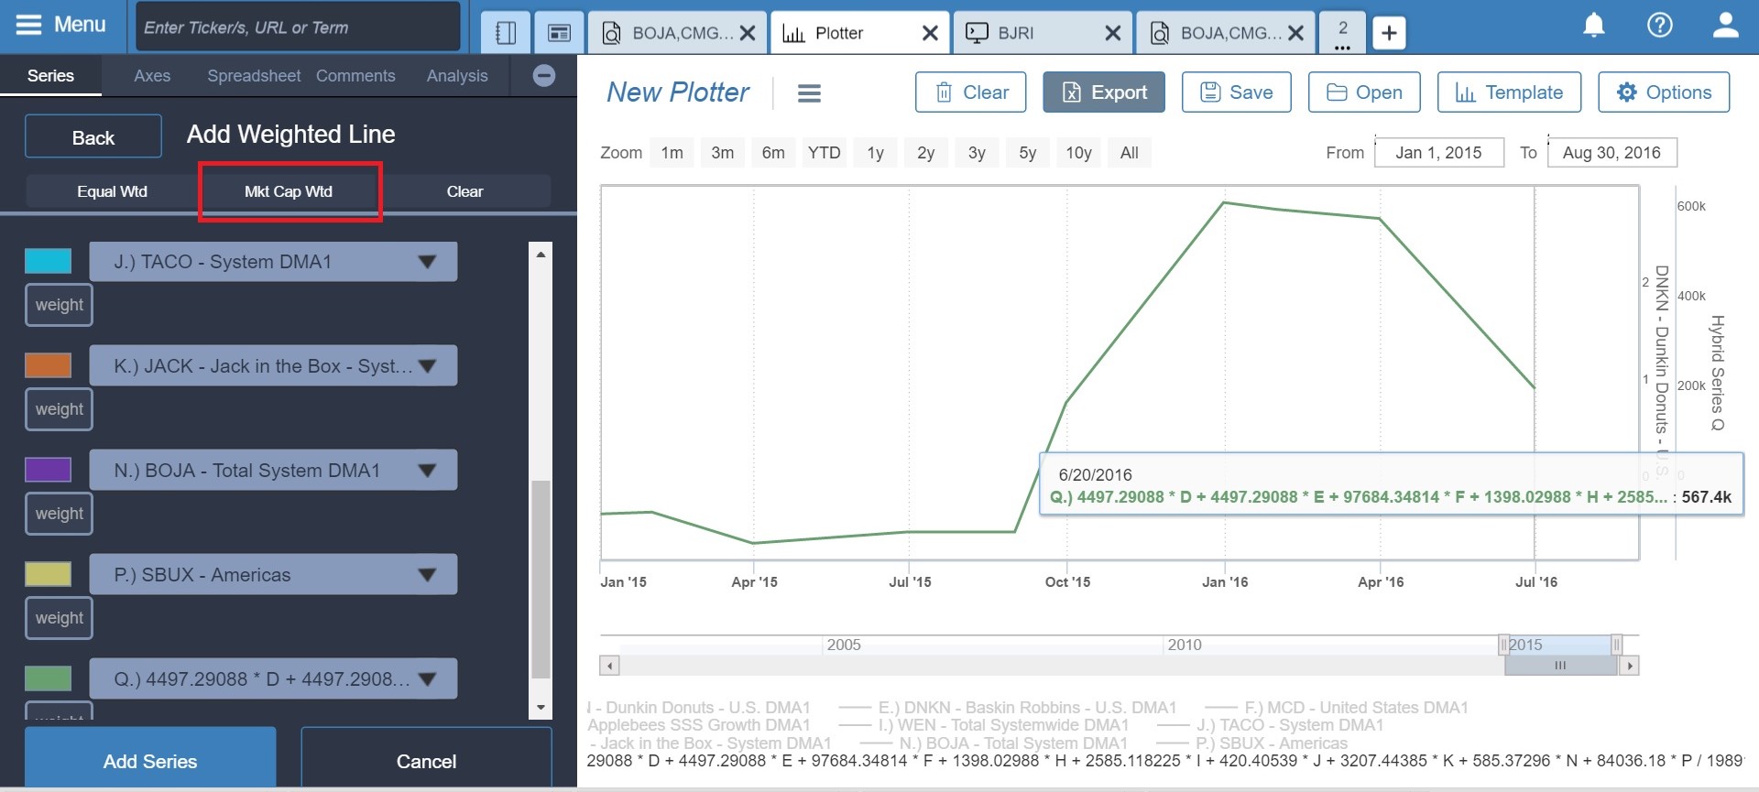This screenshot has width=1759, height=792.
Task: Click the Template button
Action: pyautogui.click(x=1510, y=92)
